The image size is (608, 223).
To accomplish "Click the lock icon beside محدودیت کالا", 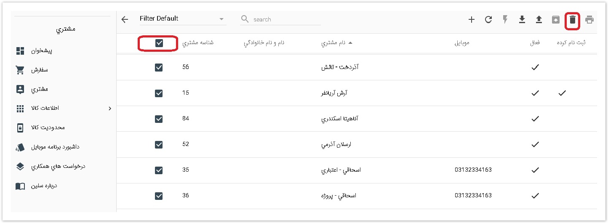I will click(x=20, y=127).
